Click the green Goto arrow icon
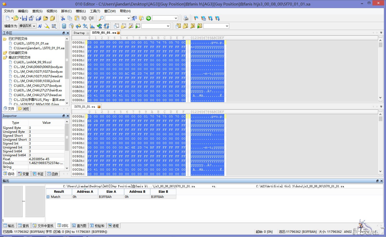386x237 pixels. [x=148, y=18]
